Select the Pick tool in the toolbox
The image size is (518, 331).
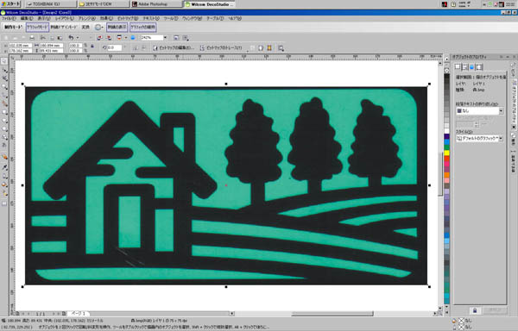tap(4, 61)
